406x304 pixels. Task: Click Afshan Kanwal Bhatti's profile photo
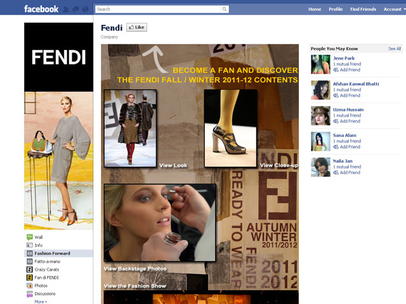point(320,90)
